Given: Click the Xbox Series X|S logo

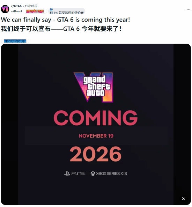Looking at the screenshot, I should click(x=109, y=173).
